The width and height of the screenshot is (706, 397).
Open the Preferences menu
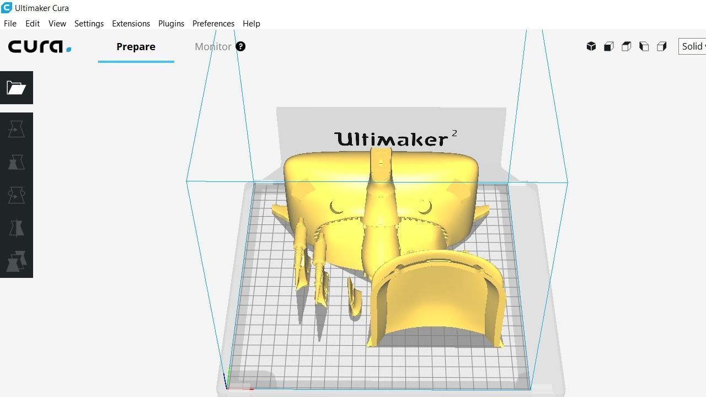213,23
